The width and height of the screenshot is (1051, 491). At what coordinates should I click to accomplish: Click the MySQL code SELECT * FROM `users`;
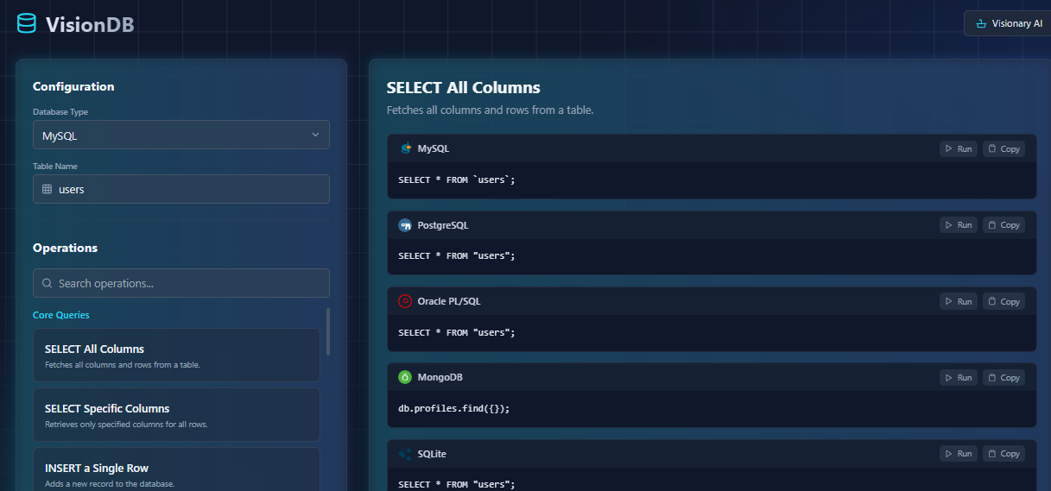(456, 179)
